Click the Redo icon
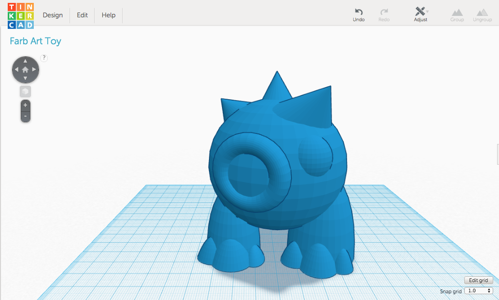 point(384,12)
